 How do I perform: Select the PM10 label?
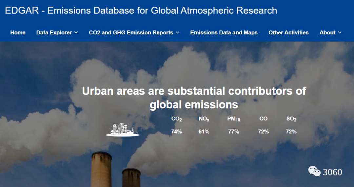(x=234, y=119)
